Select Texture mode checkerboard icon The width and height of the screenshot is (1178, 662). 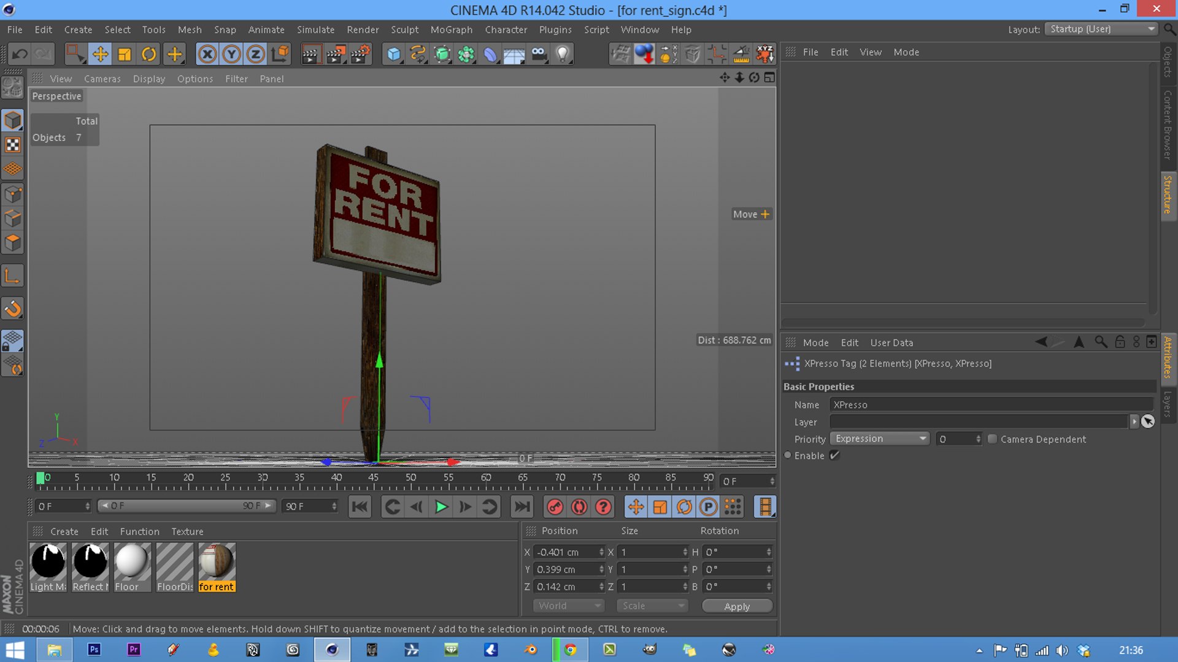[x=13, y=145]
